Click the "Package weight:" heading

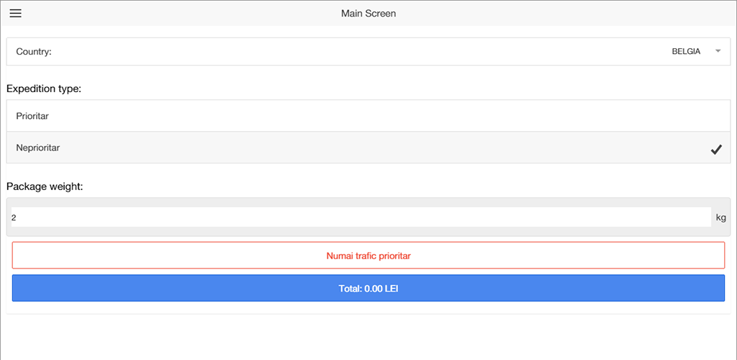45,187
